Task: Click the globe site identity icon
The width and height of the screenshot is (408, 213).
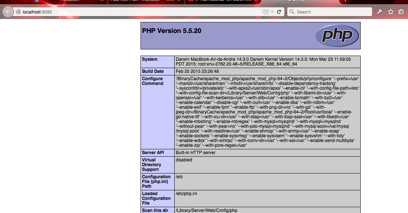Action: [x=18, y=12]
